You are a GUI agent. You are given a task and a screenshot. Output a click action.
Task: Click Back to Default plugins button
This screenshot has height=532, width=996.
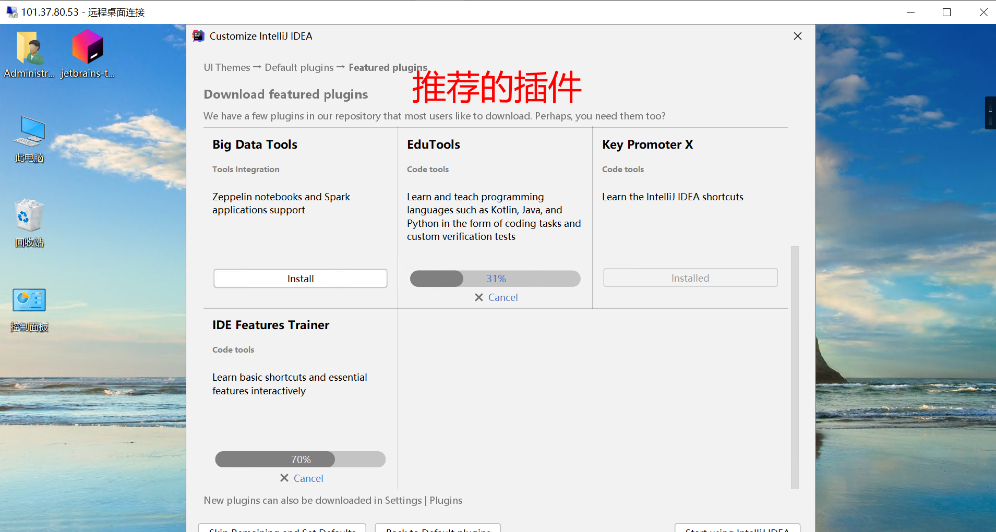[438, 528]
